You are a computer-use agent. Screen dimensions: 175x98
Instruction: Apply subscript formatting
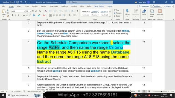click(27, 15)
